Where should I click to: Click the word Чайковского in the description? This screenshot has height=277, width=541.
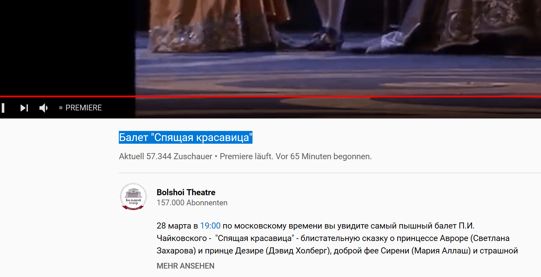tap(182, 238)
